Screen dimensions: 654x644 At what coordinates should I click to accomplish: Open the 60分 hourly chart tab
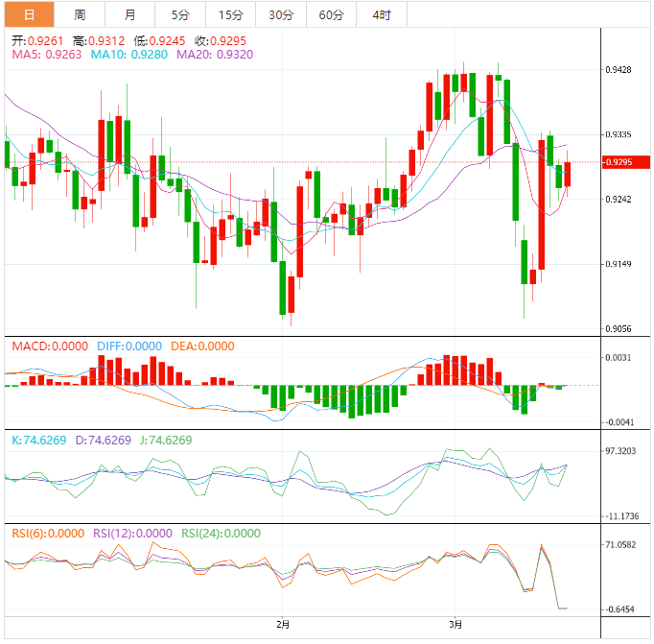pos(331,14)
